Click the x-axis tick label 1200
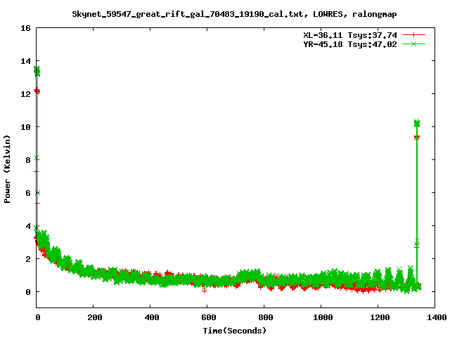 tap(379, 317)
